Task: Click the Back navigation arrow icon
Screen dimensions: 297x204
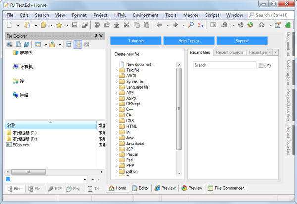Action: (159, 25)
